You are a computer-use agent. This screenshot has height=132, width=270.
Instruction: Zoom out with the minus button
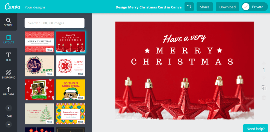[8, 124]
